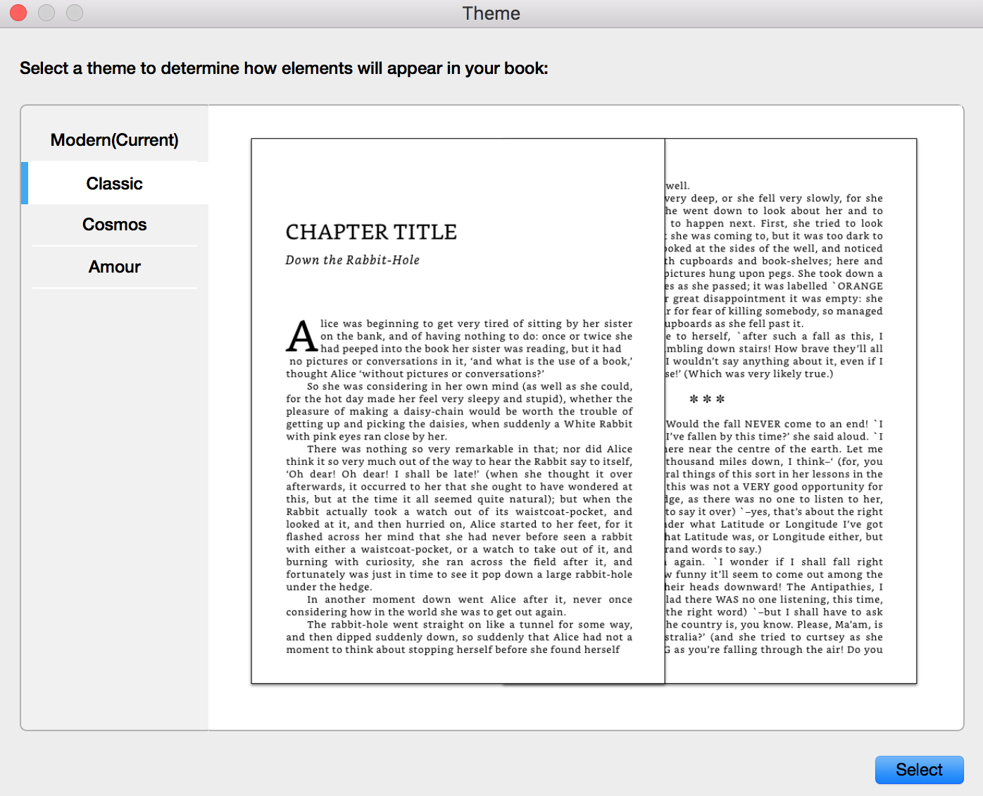Click the minimize button in title bar
The height and width of the screenshot is (796, 983).
click(x=46, y=13)
